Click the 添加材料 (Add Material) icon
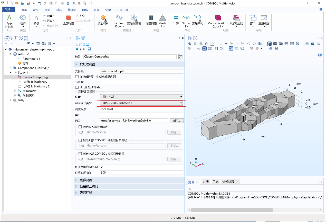326x222 pixels. (103, 21)
